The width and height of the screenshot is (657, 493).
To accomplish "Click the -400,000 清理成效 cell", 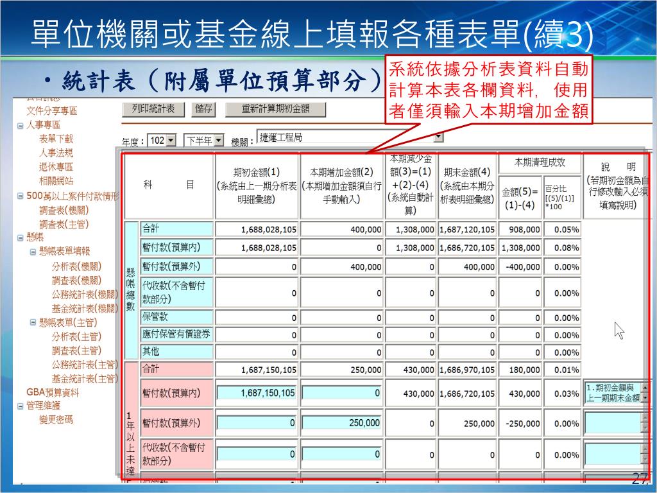I will pos(520,266).
